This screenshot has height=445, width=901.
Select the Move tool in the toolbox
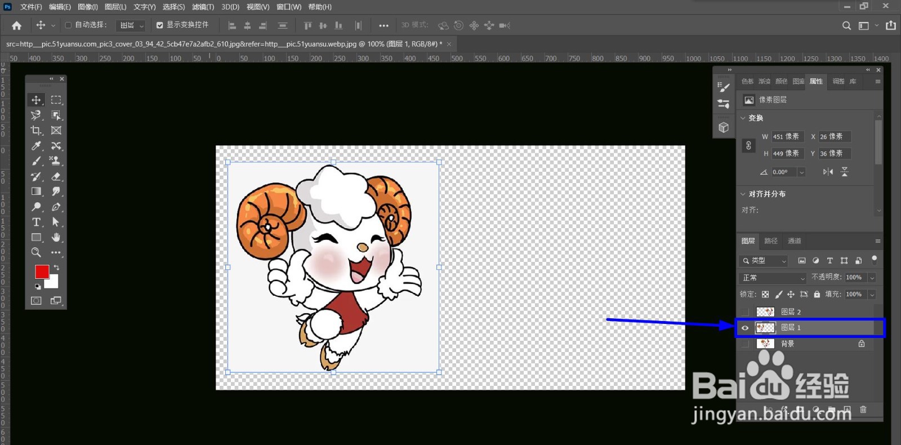36,100
